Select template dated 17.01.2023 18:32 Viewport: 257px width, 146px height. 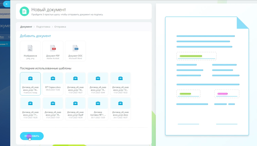(x=121, y=84)
